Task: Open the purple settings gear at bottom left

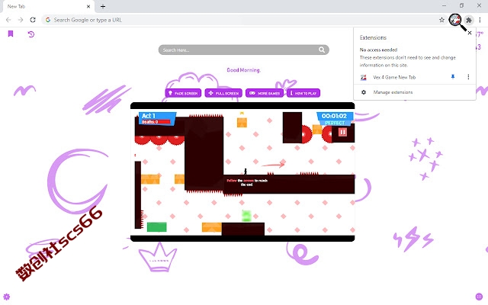Action: (7, 297)
